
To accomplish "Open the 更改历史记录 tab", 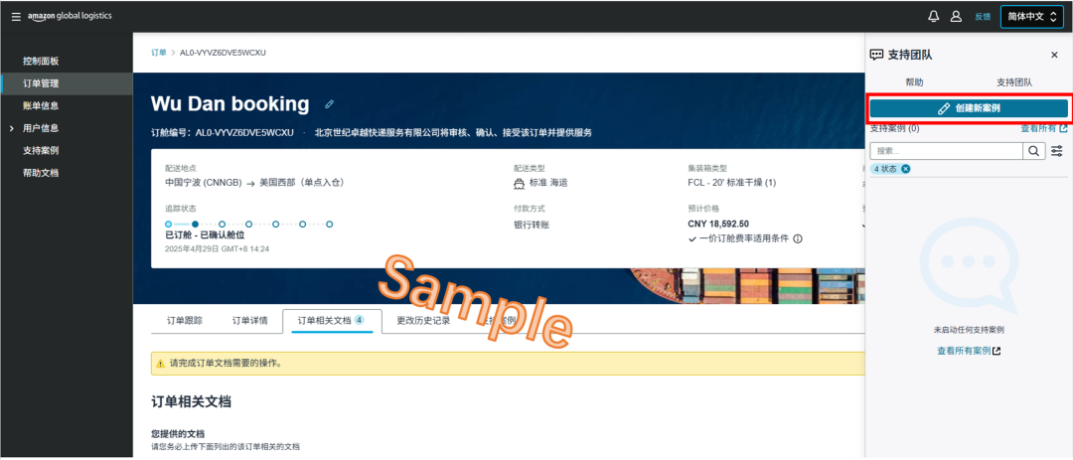I will tap(423, 320).
